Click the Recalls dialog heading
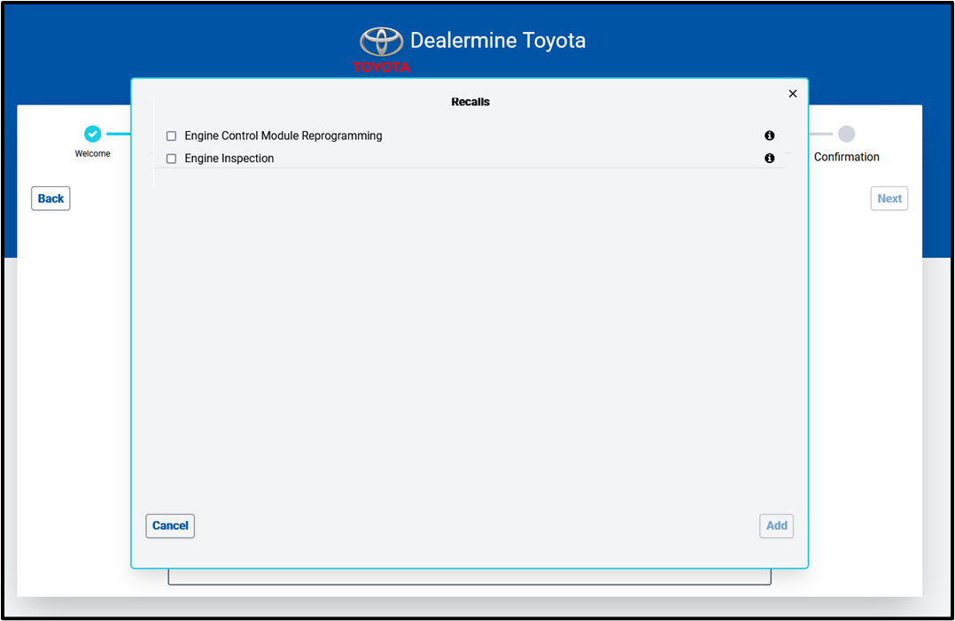Screen dimensions: 955x621 point(470,102)
